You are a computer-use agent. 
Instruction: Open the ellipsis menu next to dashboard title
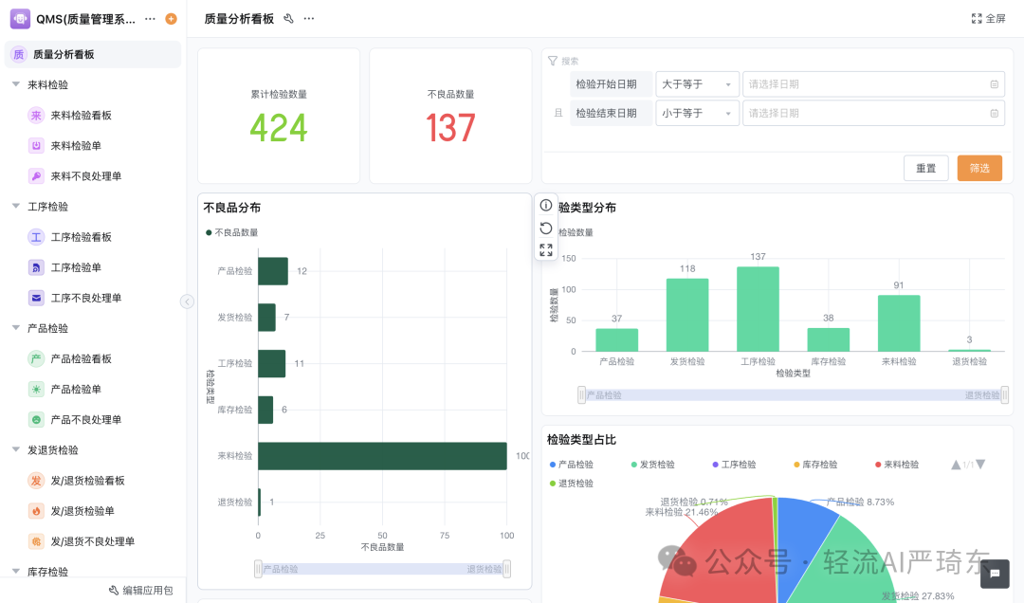pyautogui.click(x=308, y=18)
